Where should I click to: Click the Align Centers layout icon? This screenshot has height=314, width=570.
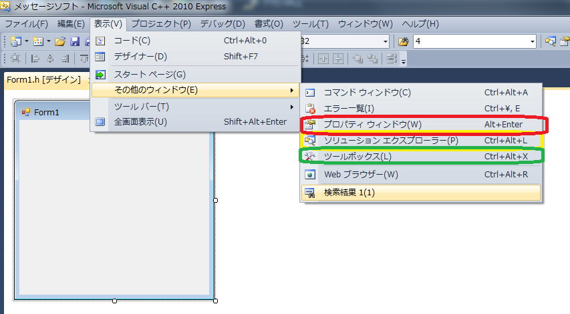pyautogui.click(x=50, y=59)
